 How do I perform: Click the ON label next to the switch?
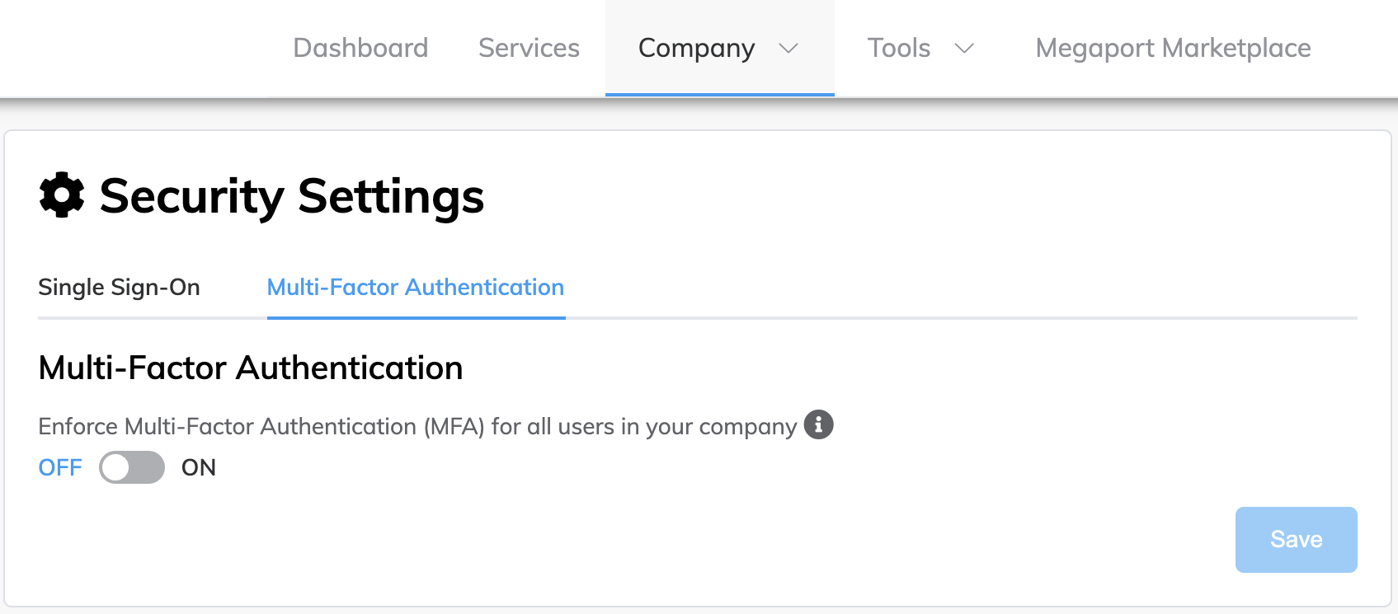(199, 467)
